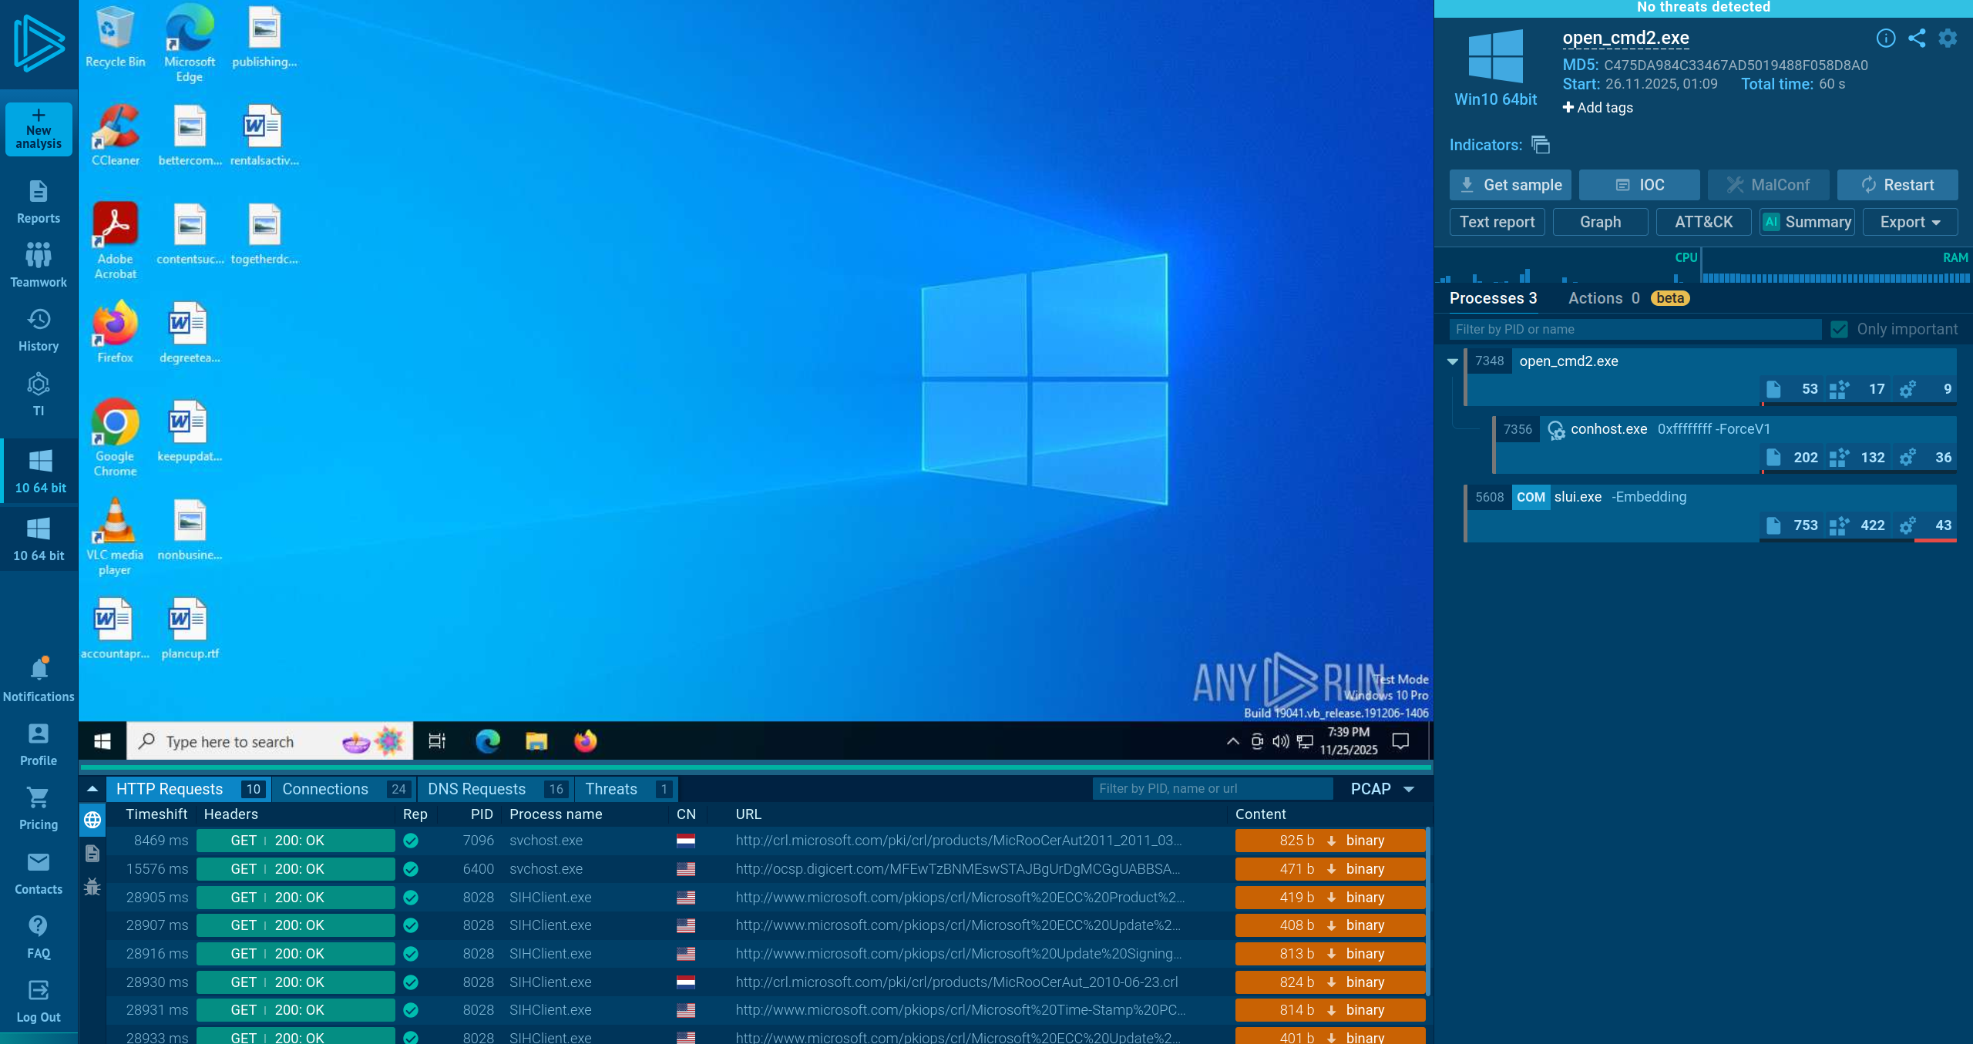Click the share icon near sample name
The image size is (1973, 1044).
pyautogui.click(x=1917, y=38)
